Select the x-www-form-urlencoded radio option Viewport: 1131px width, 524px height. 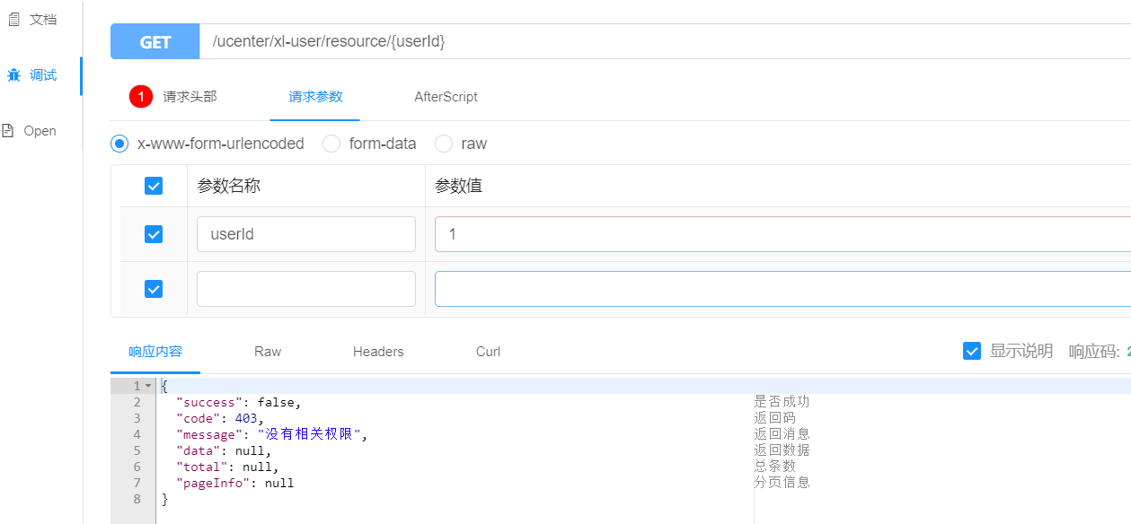119,144
